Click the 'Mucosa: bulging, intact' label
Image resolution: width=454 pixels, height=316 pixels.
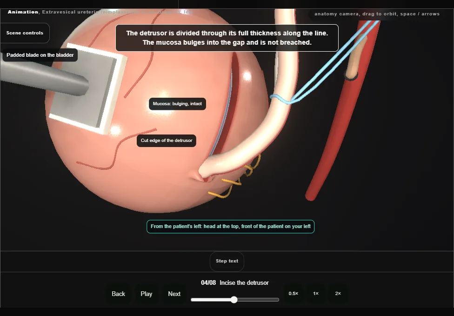178,104
